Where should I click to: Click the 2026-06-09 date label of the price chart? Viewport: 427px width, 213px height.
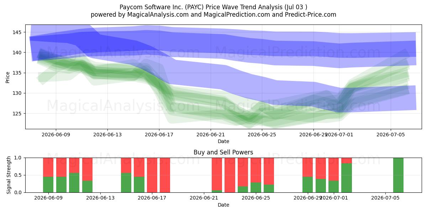(x=56, y=135)
